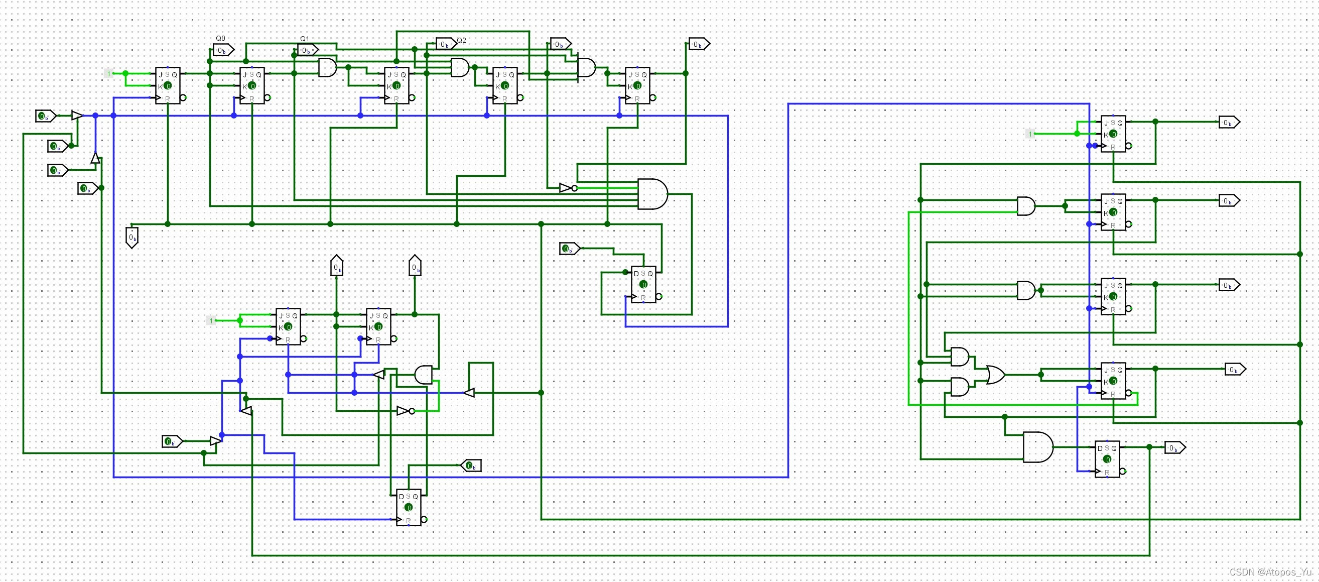Click the leftmost JK flip-flop in top row
The width and height of the screenshot is (1319, 582).
click(168, 85)
